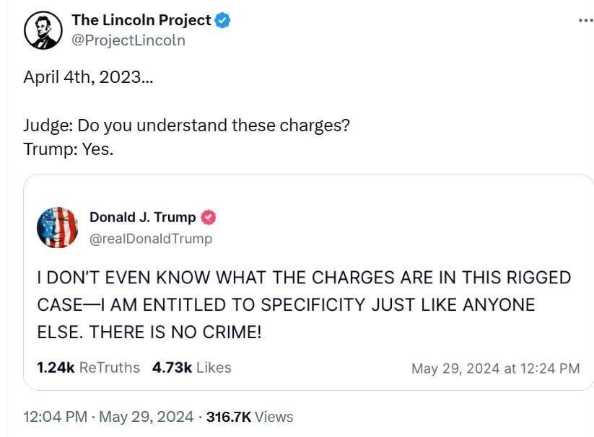
Task: Open the 316.7K Views analytics
Action: pyautogui.click(x=250, y=417)
